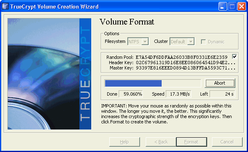Go to the previous step with Back
This screenshot has width=248, height=152.
point(161,142)
